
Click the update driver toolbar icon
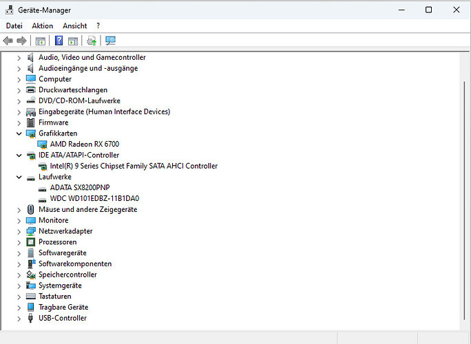pos(92,41)
